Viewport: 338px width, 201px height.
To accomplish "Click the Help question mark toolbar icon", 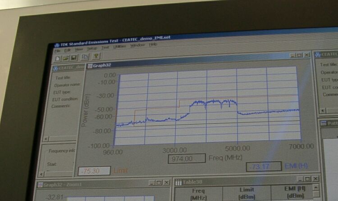I will click(x=96, y=56).
